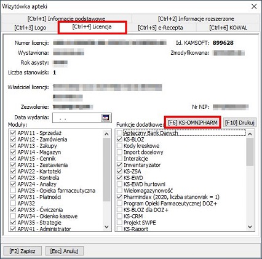Viewport: 262px width, 259px height.
Task: Open the calendar picker for Data wydania
Action: [x=106, y=118]
